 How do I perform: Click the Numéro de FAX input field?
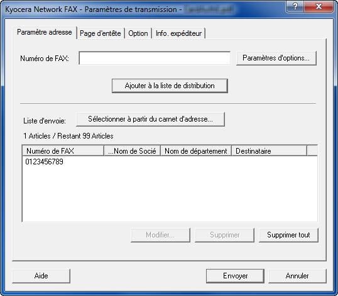pyautogui.click(x=155, y=58)
